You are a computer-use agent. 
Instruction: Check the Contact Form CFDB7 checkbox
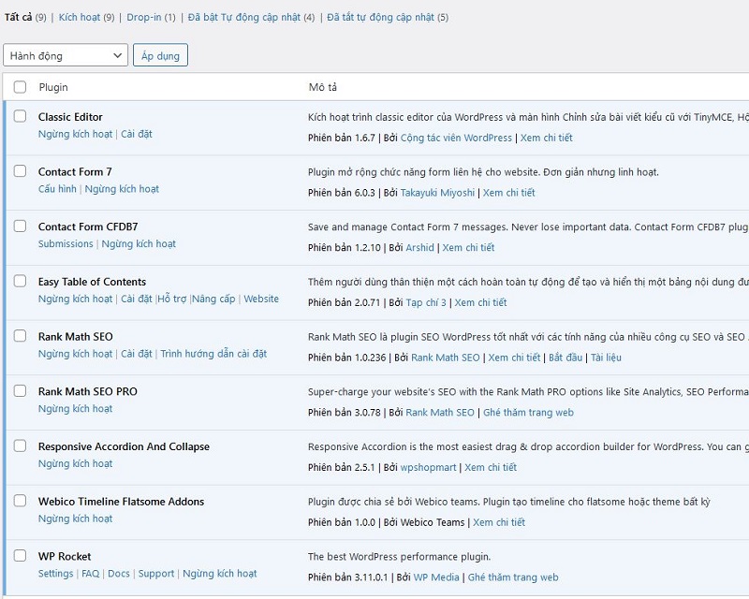click(x=20, y=226)
